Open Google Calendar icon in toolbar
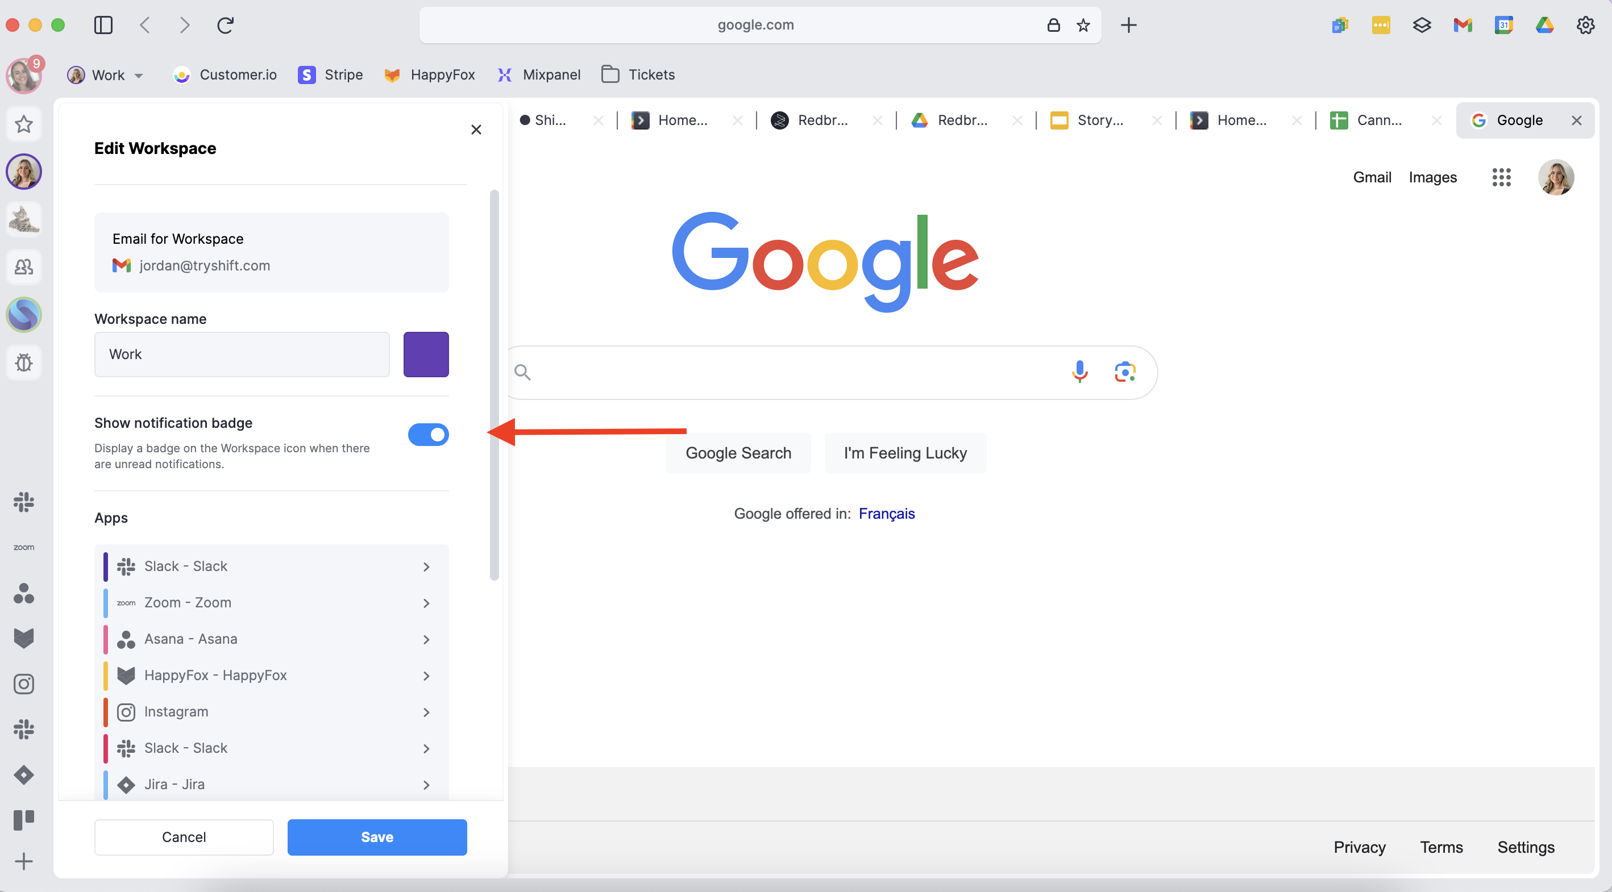Screen dimensions: 1612x892 (x=1504, y=25)
